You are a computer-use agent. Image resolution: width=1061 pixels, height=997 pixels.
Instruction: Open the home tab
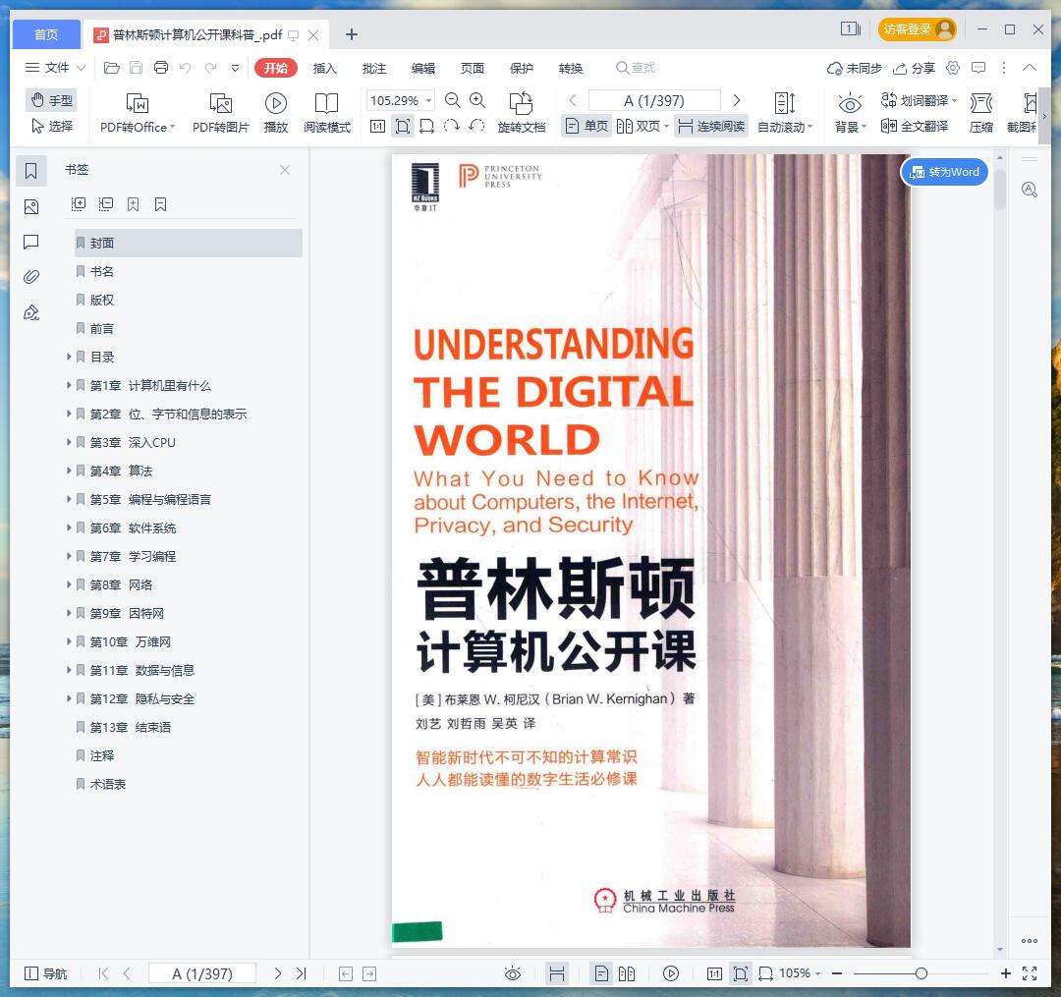[46, 34]
